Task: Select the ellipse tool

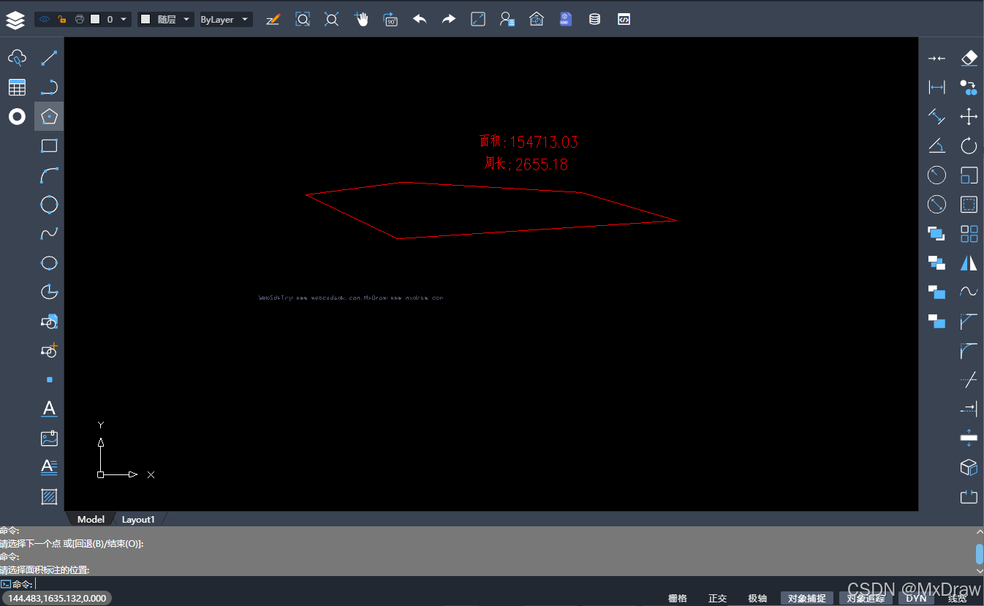Action: point(49,262)
